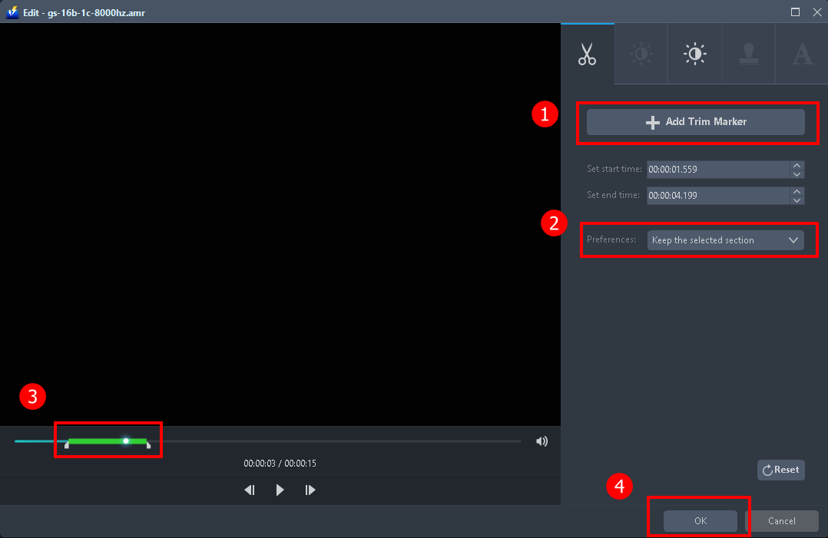Mute the audio with the speaker icon
Viewport: 828px width, 538px height.
[542, 441]
